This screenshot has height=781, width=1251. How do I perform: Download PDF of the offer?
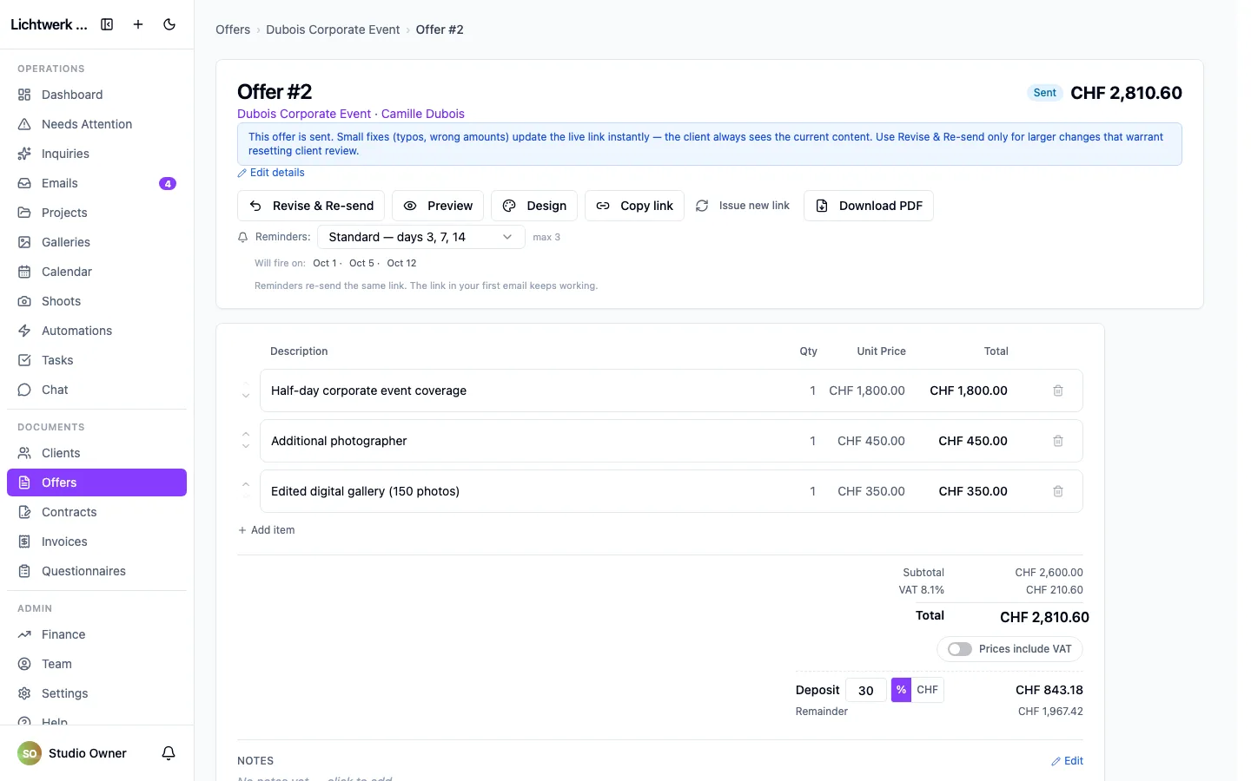869,206
